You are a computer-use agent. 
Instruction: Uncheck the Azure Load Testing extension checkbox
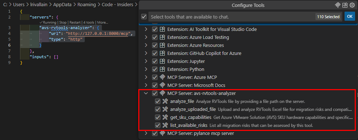tap(155, 37)
